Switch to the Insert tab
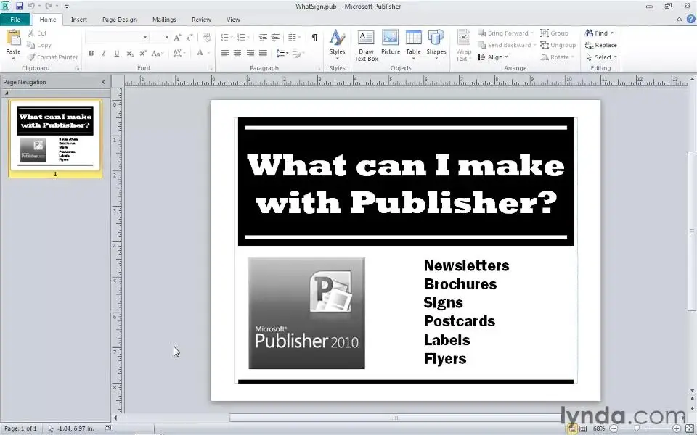This screenshot has height=435, width=697. (78, 20)
